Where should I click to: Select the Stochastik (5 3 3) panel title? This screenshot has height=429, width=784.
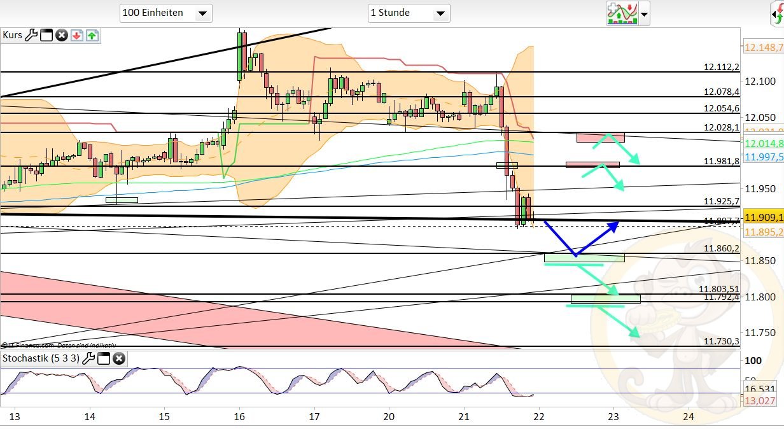point(40,358)
